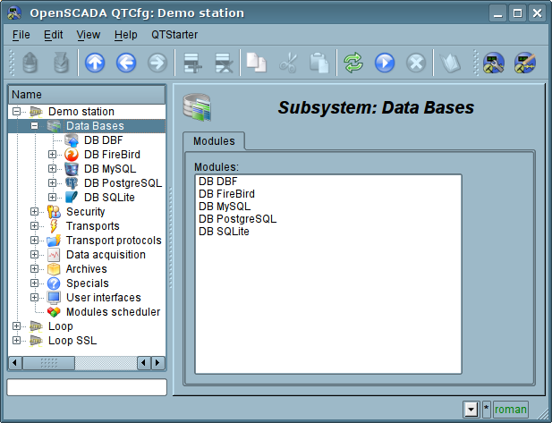Viewport: 552px width, 423px height.
Task: Click the Save to DB toolbar icon
Action: (x=61, y=63)
